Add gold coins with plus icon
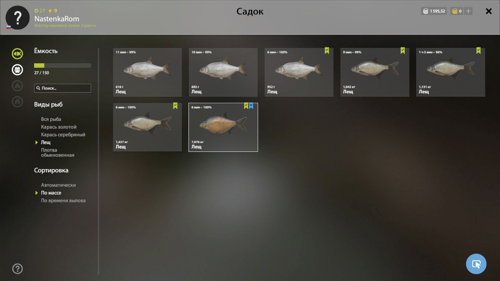Screen dimensions: 500x281 (469, 11)
